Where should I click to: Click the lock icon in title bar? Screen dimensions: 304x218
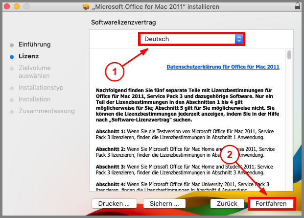pyautogui.click(x=298, y=6)
